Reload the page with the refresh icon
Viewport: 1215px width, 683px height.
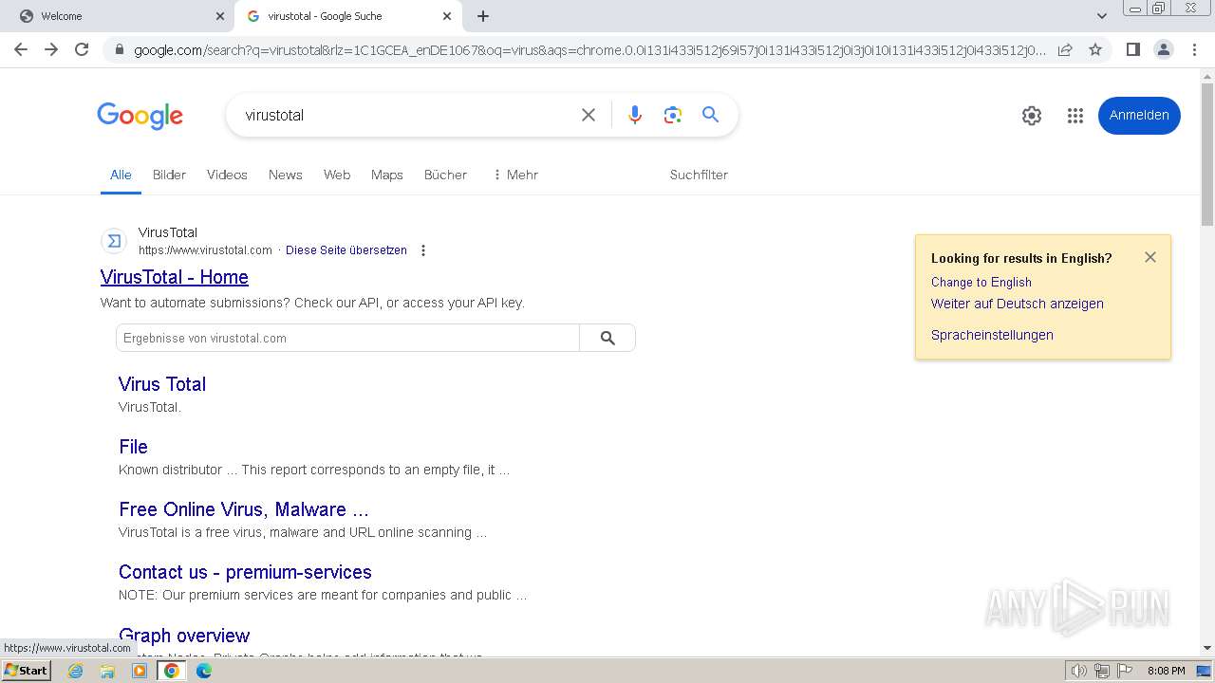(82, 49)
